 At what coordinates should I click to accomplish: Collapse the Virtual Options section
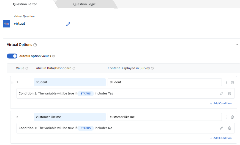(x=237, y=44)
